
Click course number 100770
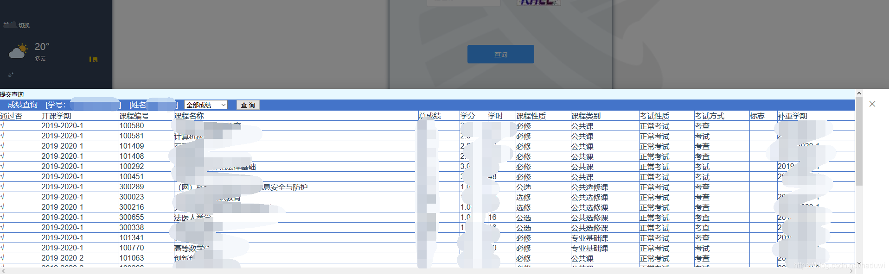(x=132, y=248)
